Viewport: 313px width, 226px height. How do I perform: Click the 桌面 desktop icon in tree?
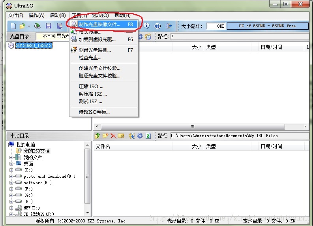[x=19, y=163]
